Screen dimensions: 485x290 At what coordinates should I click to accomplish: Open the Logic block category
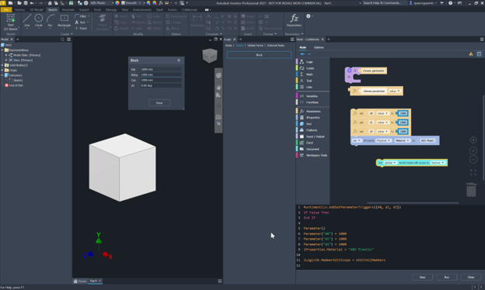click(312, 62)
